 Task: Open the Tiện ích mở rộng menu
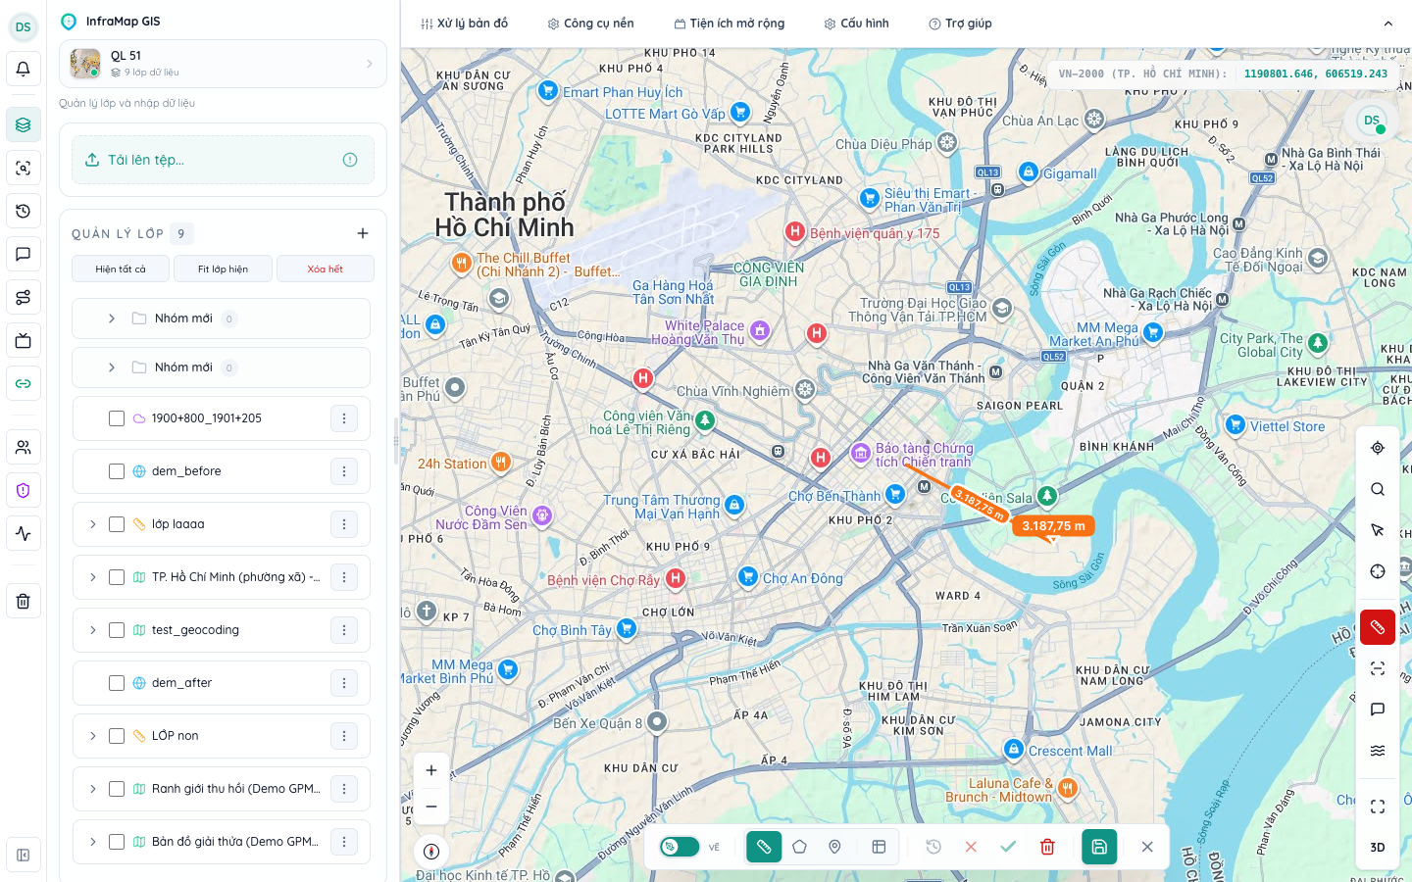[x=729, y=24]
